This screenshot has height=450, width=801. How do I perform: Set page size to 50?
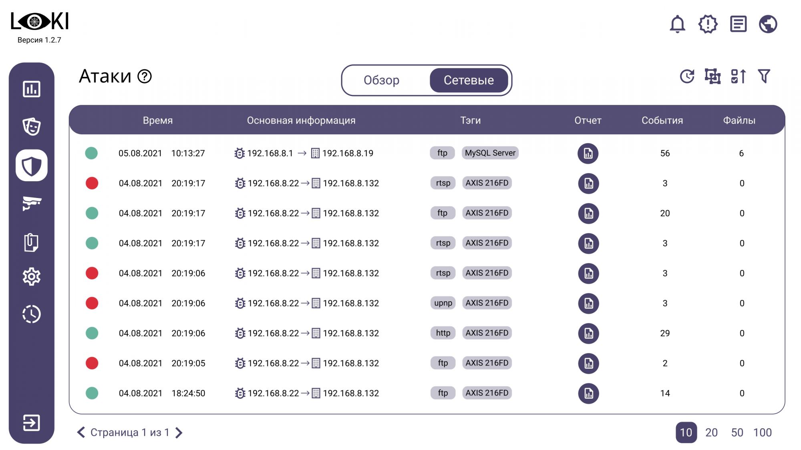[737, 432]
